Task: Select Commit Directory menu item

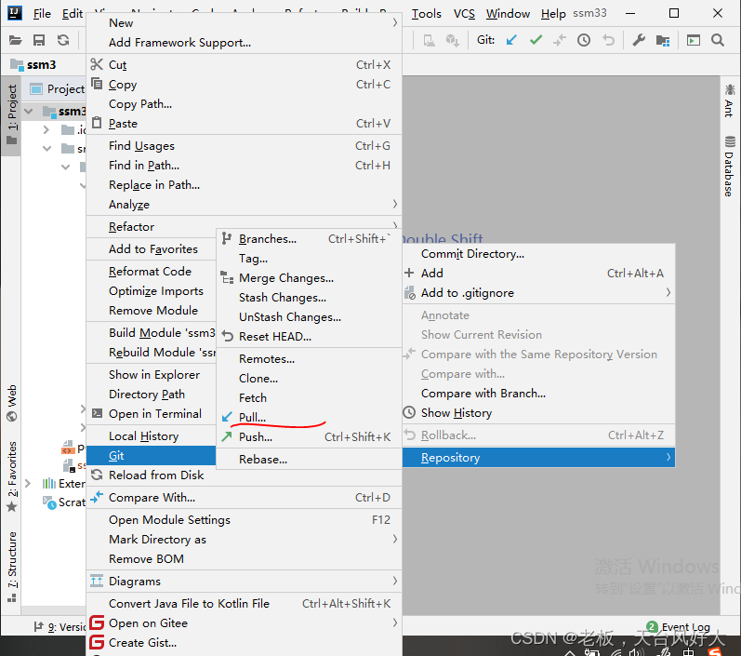Action: [x=538, y=254]
